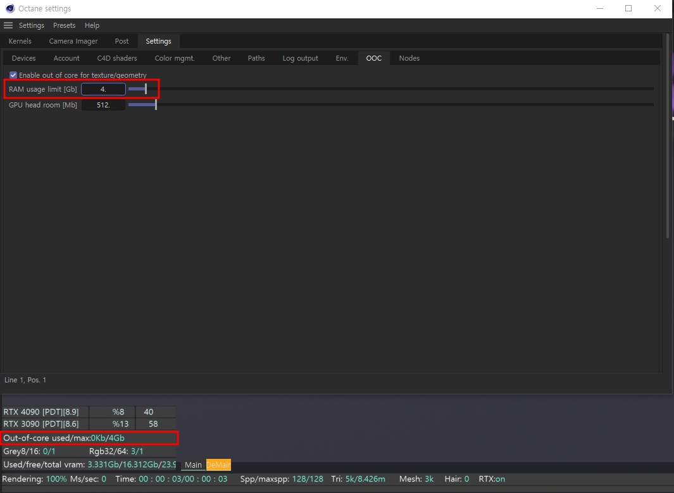Click the RAM usage limit [Gb] label
674x493 pixels.
(43, 89)
